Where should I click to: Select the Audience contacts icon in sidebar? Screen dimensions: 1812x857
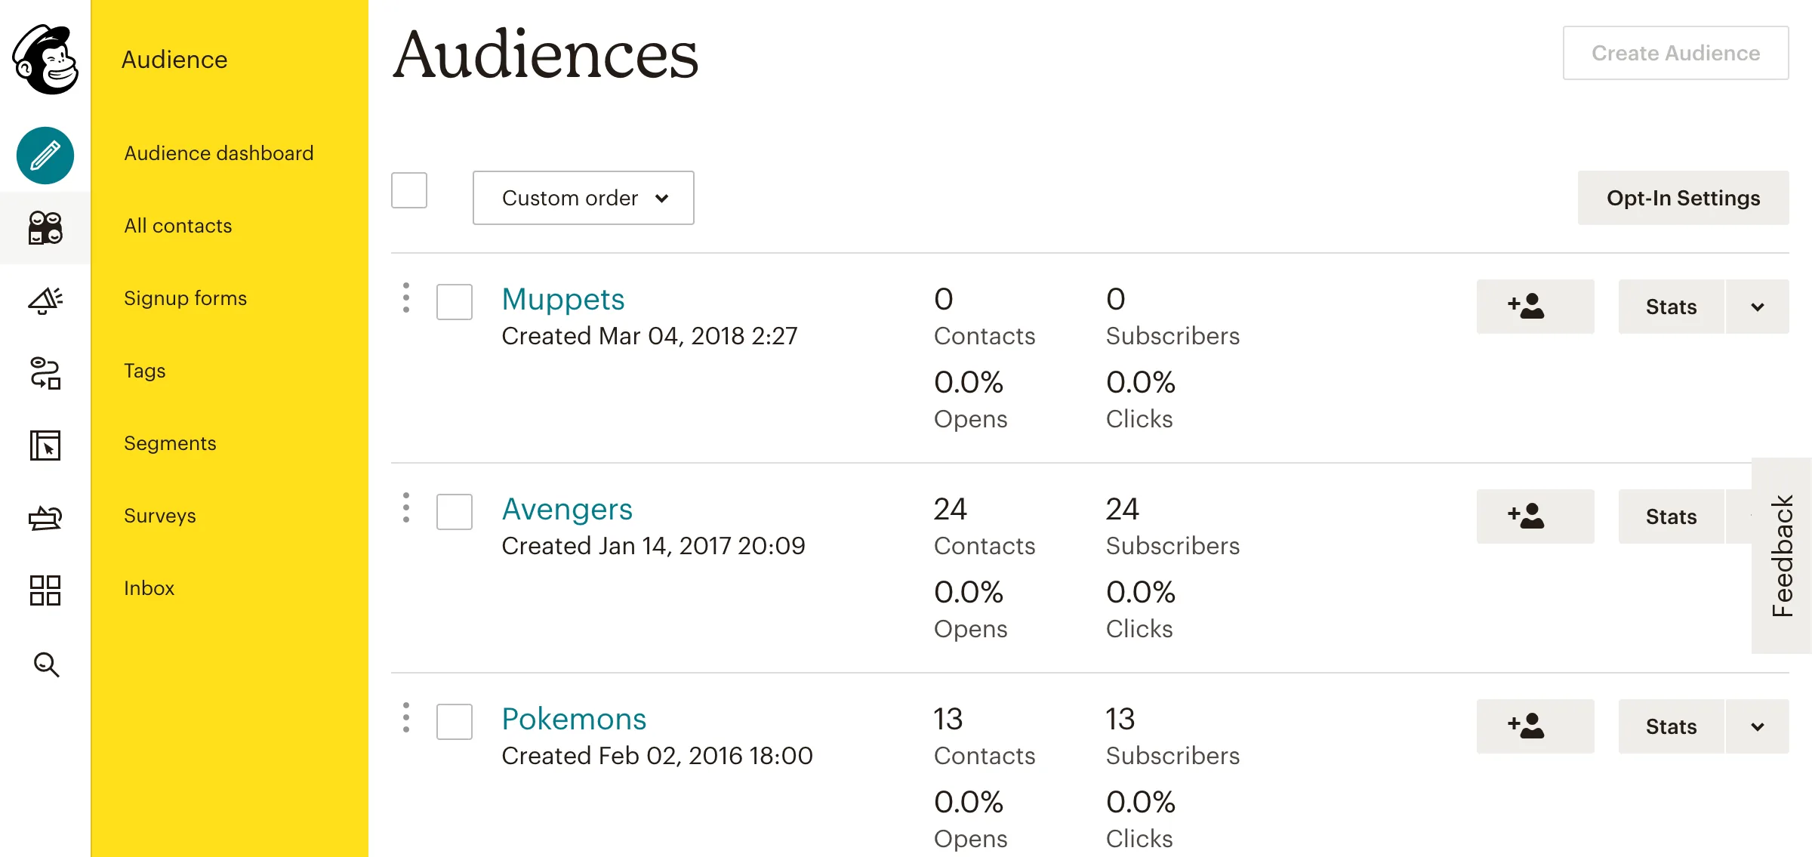tap(45, 228)
